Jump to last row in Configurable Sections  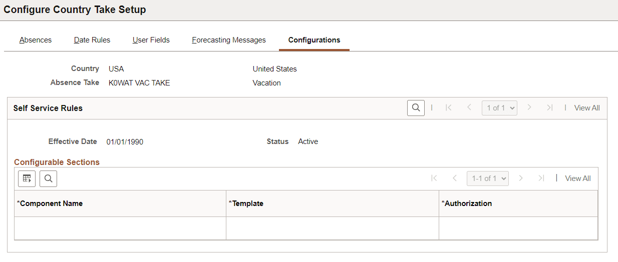[541, 178]
